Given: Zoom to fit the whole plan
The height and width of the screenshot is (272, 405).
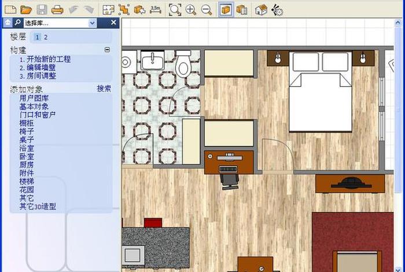Looking at the screenshot, I should coord(175,10).
